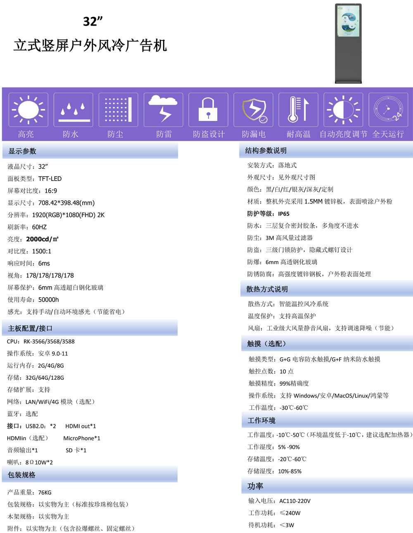
Task: Select the 防盗设计 anti-theft lock icon
Action: pos(208,109)
